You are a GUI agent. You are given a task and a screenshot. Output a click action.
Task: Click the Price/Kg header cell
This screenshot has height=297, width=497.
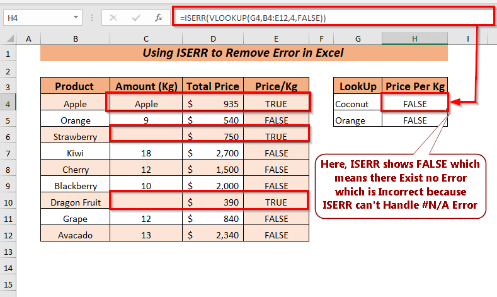[277, 86]
